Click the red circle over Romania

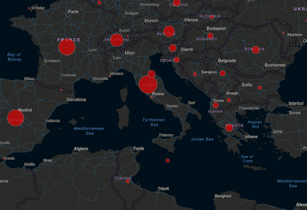click(x=256, y=50)
